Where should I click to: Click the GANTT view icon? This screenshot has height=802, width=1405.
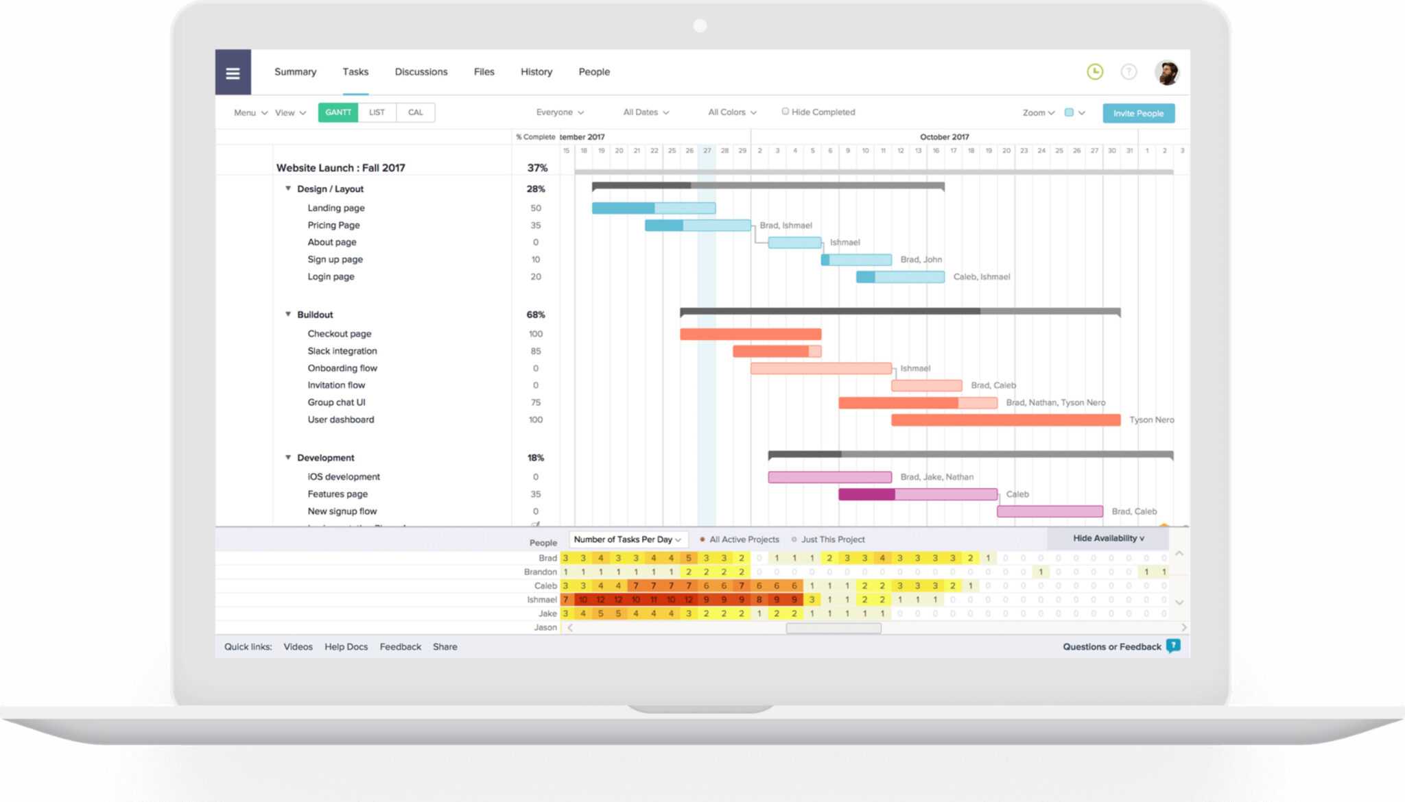click(337, 113)
